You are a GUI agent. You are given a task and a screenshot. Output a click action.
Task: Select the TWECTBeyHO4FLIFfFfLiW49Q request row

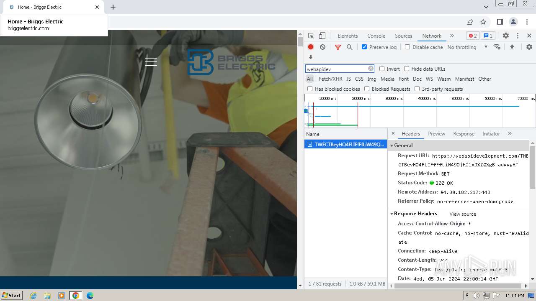[345, 144]
